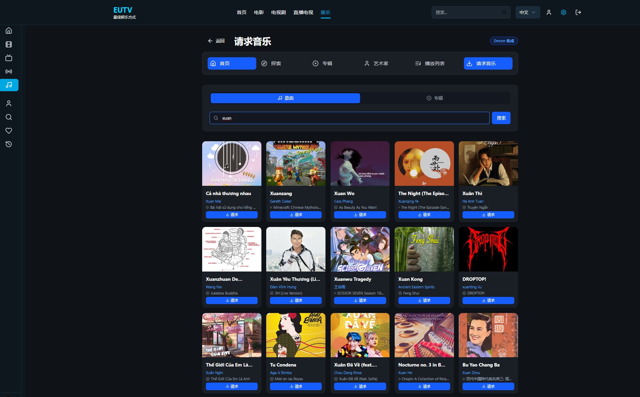The height and width of the screenshot is (397, 640).
Task: Click the Deezer 集成 badge
Action: (504, 41)
